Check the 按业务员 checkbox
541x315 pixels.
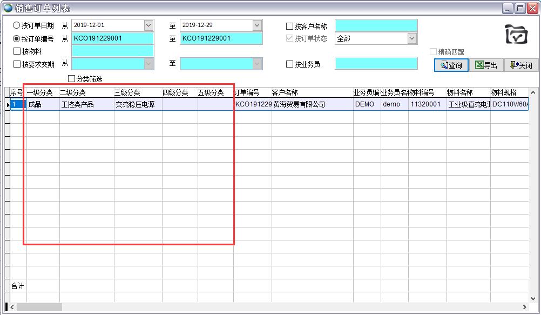coord(290,64)
